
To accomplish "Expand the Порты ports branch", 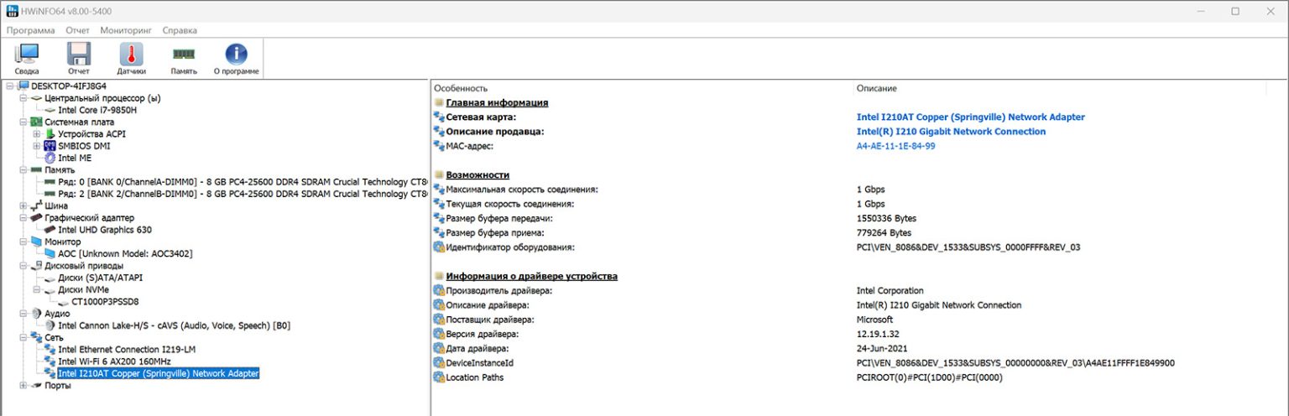I will [23, 386].
